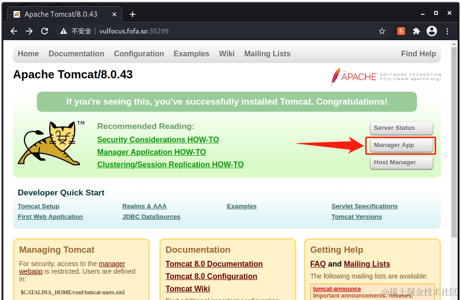461x300 pixels.
Task: Click the Managing Tomcat heading
Action: [57, 249]
